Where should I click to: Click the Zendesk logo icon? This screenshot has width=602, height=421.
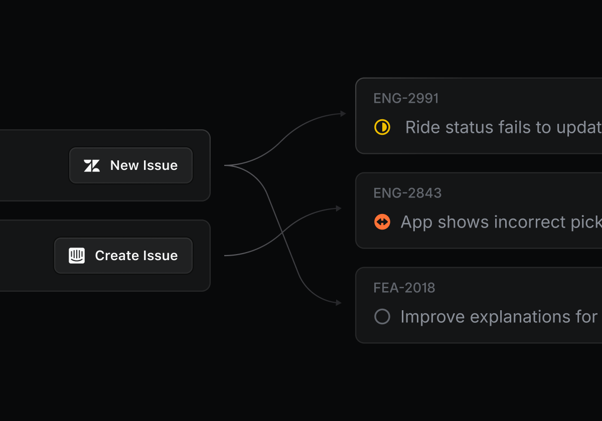click(92, 165)
